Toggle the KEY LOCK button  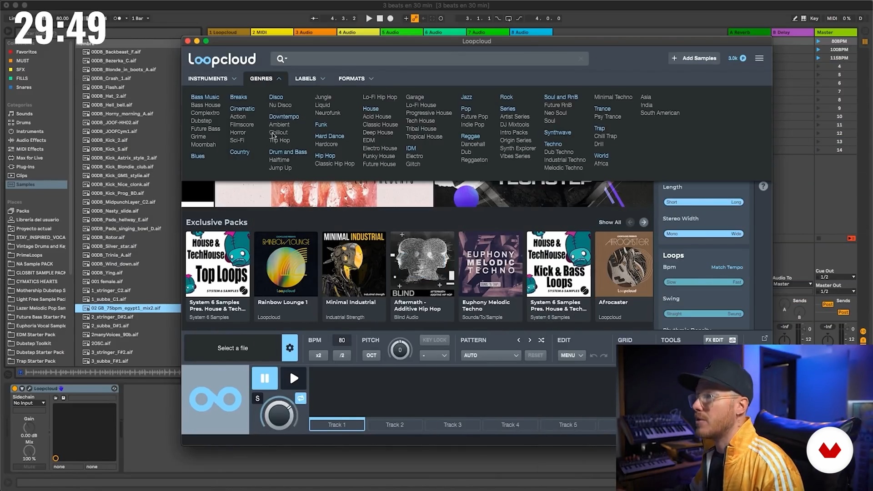click(x=434, y=340)
